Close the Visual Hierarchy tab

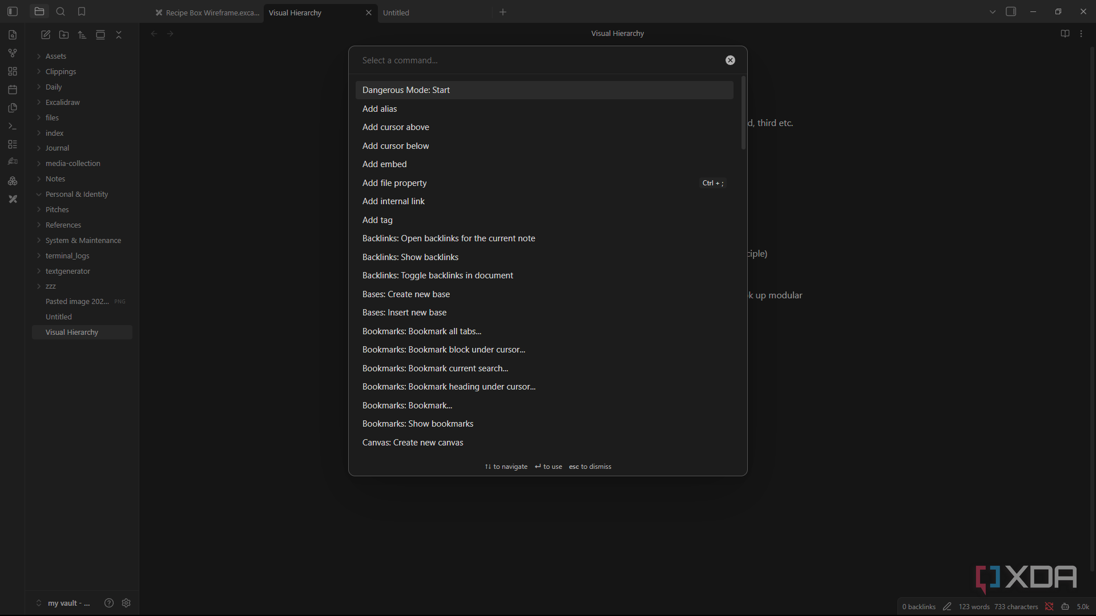pyautogui.click(x=369, y=13)
